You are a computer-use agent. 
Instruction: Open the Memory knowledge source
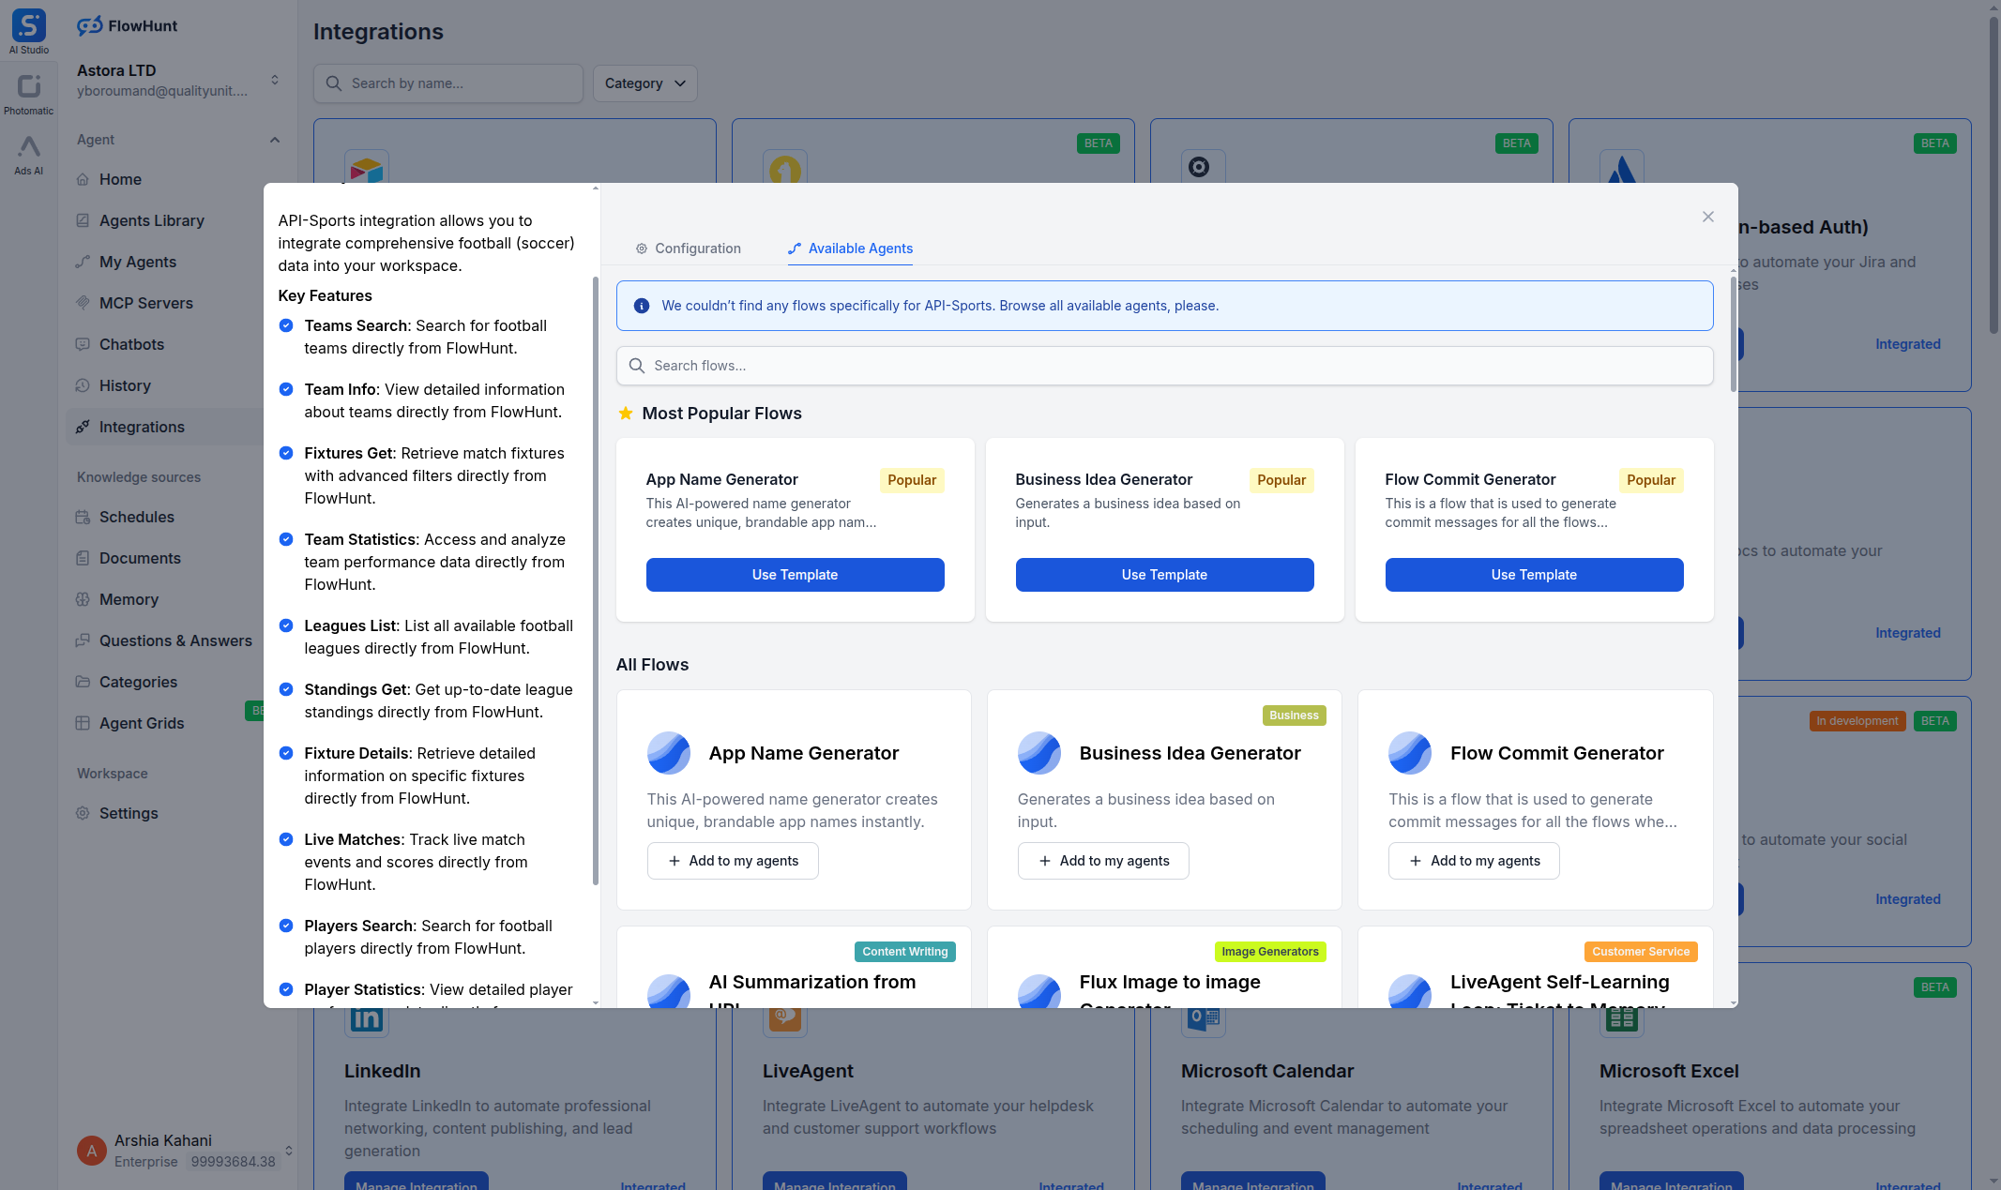coord(129,599)
